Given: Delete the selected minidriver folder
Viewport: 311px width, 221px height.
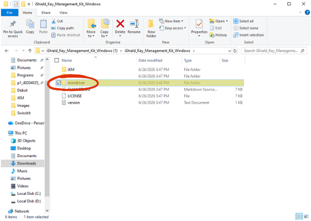Looking at the screenshot, I should pos(120,24).
